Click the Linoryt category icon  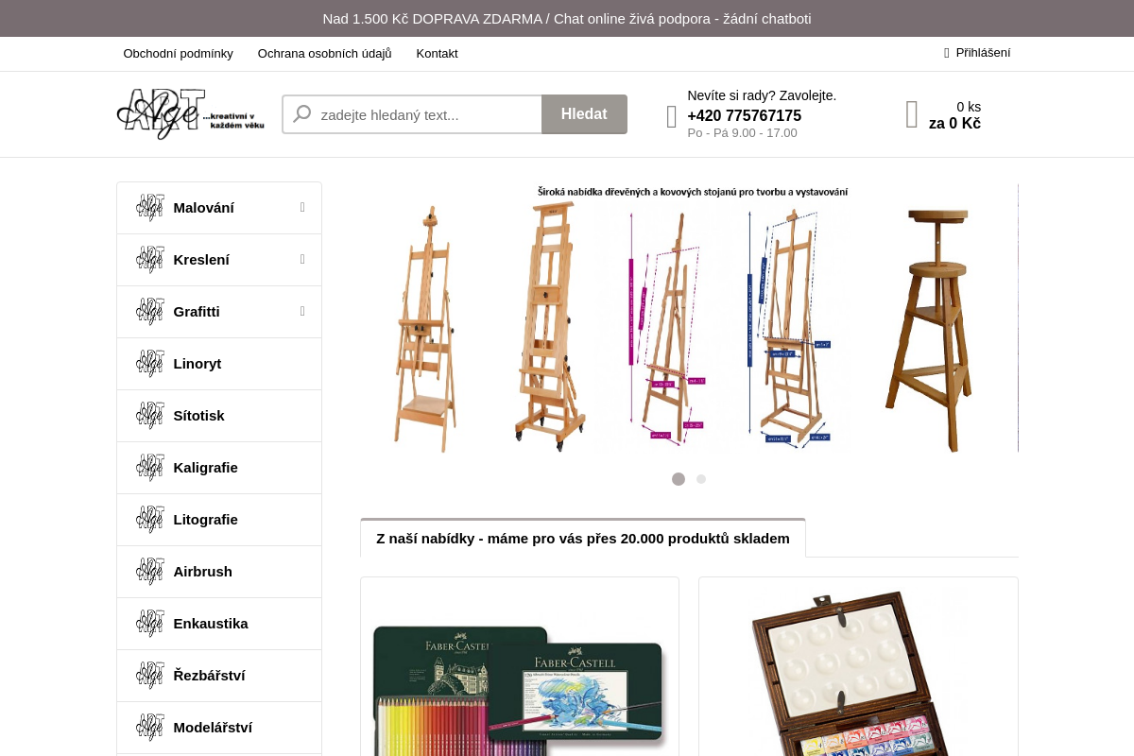tap(150, 364)
